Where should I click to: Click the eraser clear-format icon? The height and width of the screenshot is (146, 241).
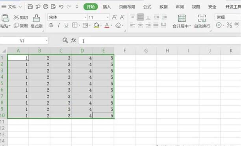[x=118, y=25]
